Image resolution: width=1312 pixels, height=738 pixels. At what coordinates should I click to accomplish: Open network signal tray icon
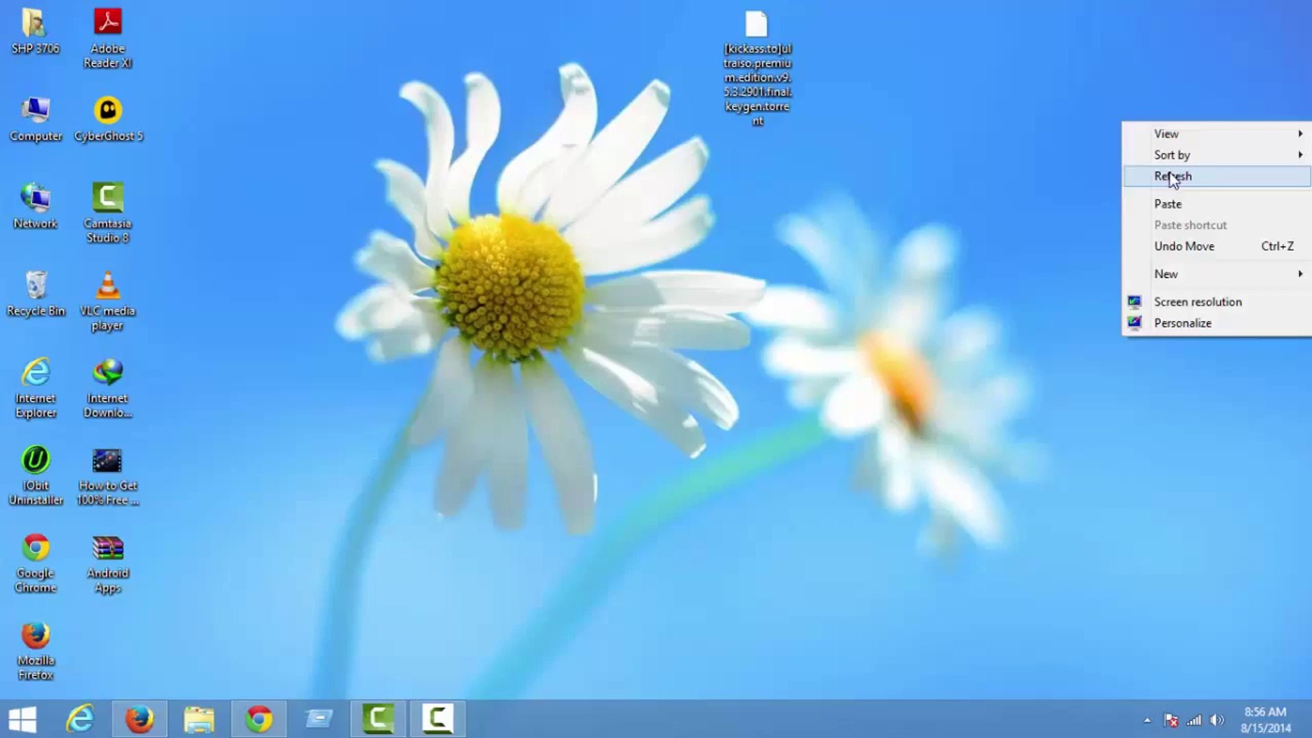[x=1194, y=720]
